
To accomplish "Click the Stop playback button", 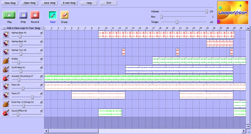I will (x=23, y=15).
